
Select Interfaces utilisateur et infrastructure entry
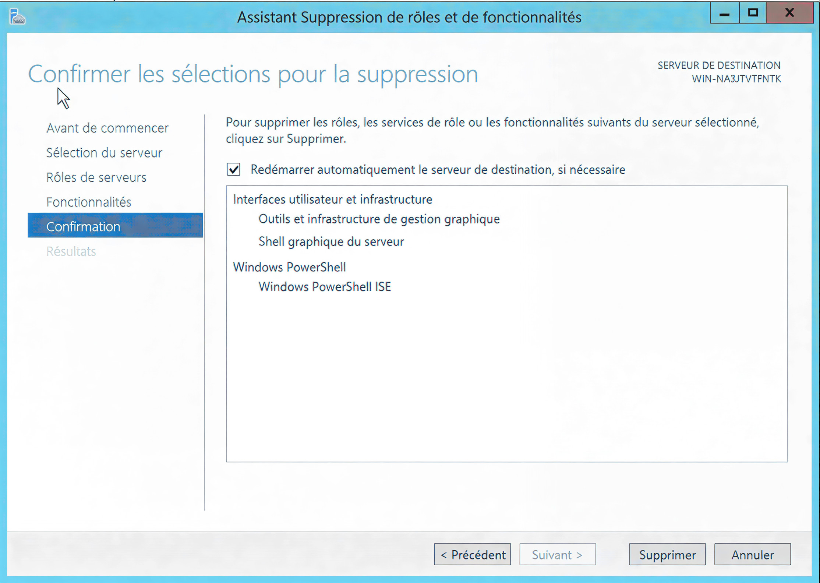(332, 199)
